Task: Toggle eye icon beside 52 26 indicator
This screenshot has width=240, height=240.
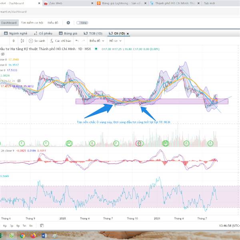Action: (x=19, y=81)
